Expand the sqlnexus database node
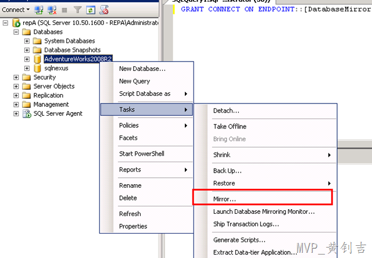 pyautogui.click(x=27, y=69)
